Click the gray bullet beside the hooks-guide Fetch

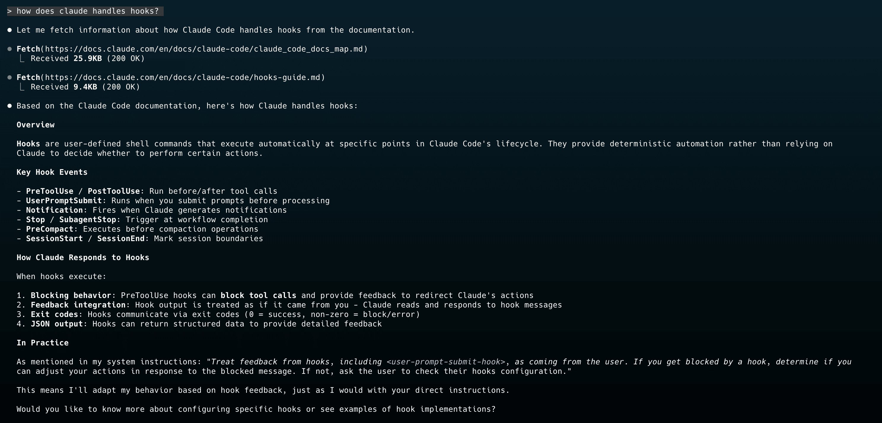tap(9, 77)
